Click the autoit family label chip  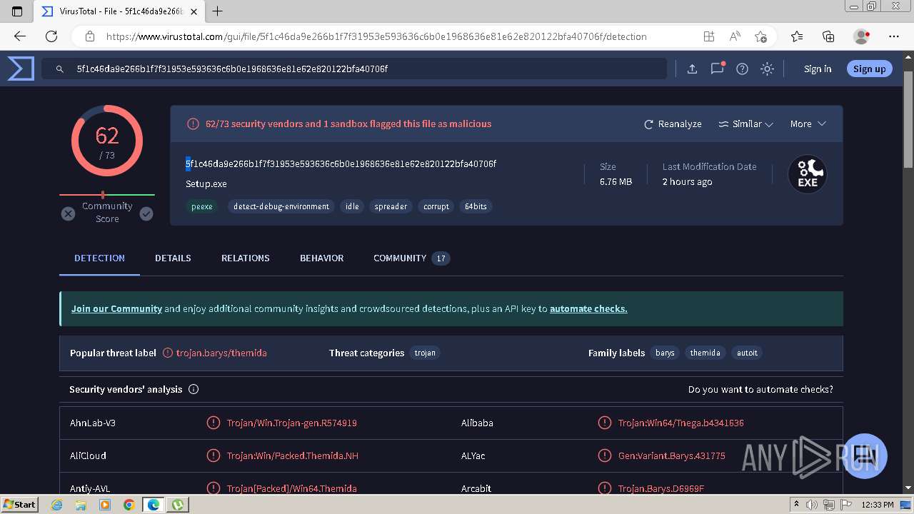coord(747,353)
